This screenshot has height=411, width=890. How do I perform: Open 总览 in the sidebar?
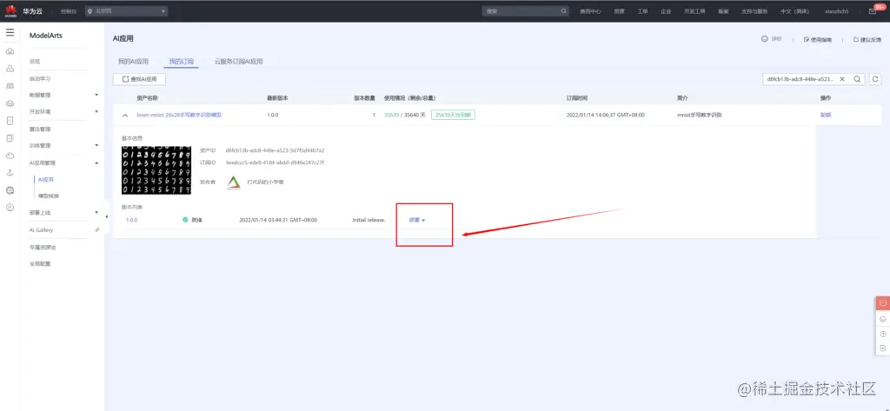point(35,62)
